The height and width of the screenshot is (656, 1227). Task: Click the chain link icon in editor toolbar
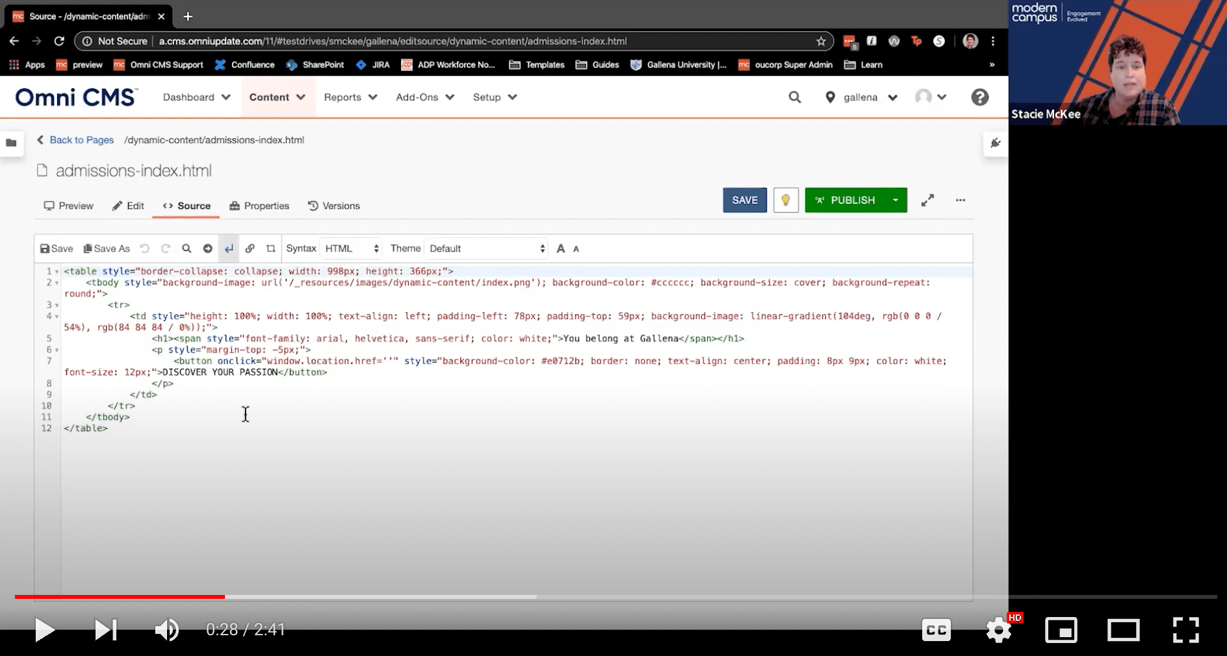tap(250, 249)
